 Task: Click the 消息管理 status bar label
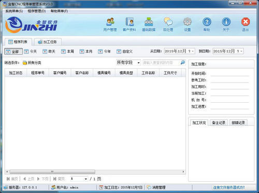[159, 187]
